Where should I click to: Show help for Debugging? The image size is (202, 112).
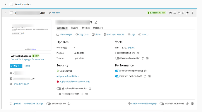133,53
